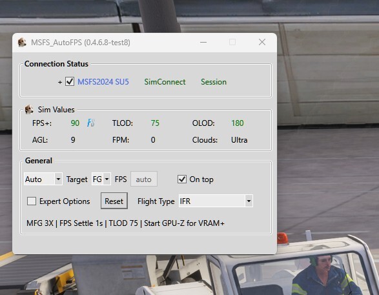Viewport: 379px width, 295px height.
Task: Click the Flight Type label
Action: click(x=156, y=201)
